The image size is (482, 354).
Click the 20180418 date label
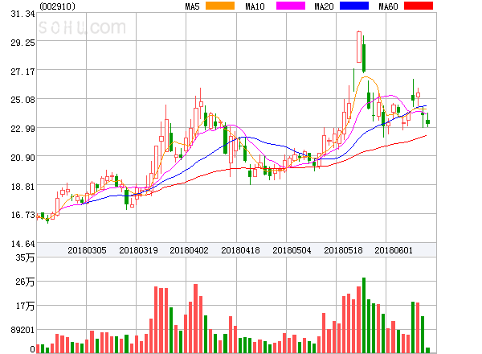240,250
